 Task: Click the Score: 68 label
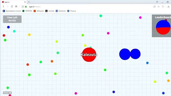point(7,93)
